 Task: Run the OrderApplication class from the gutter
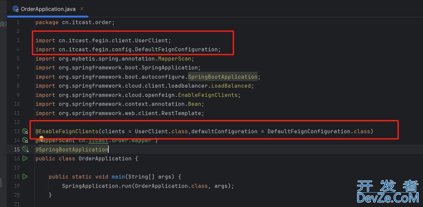coord(25,158)
